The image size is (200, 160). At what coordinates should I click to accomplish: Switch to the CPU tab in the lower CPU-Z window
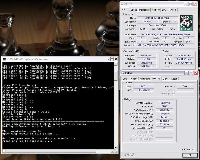tap(125, 79)
